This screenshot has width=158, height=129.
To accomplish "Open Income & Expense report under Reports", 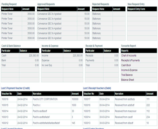I will 130,70.
